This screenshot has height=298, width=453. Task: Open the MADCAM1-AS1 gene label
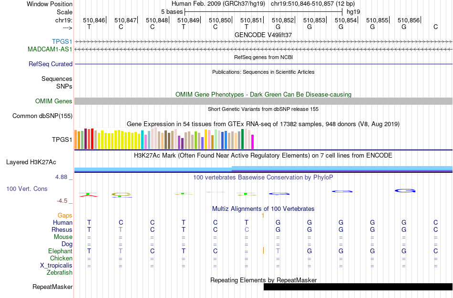pos(50,50)
